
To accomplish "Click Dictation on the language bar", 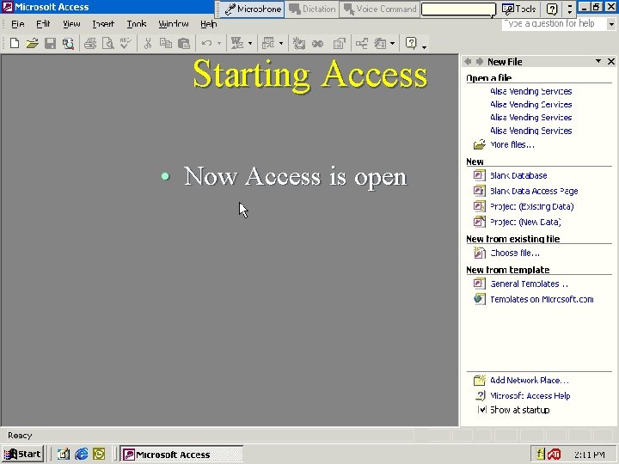I will [312, 9].
